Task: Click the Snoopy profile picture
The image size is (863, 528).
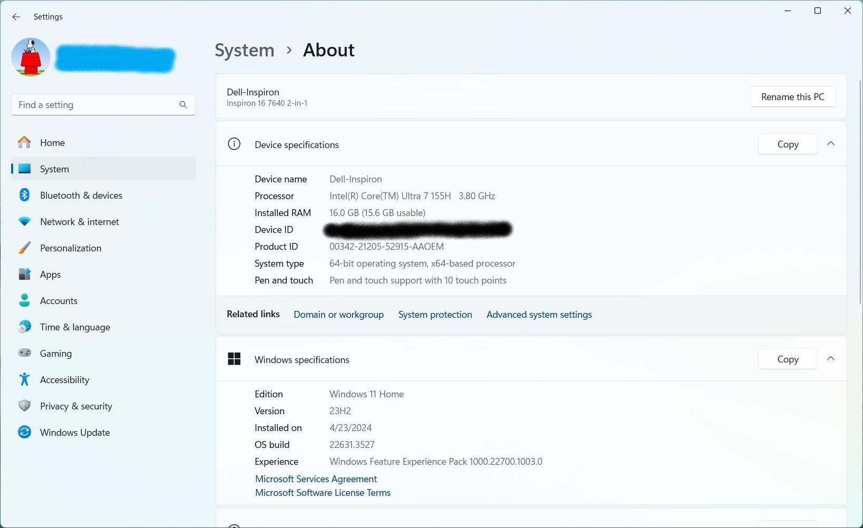Action: click(x=31, y=57)
